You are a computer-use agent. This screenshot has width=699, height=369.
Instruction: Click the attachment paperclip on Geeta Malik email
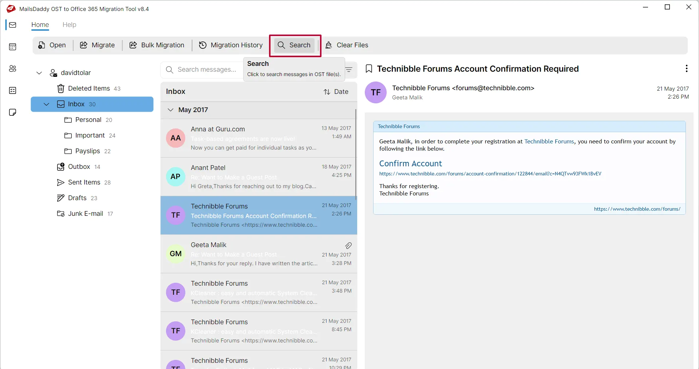348,246
